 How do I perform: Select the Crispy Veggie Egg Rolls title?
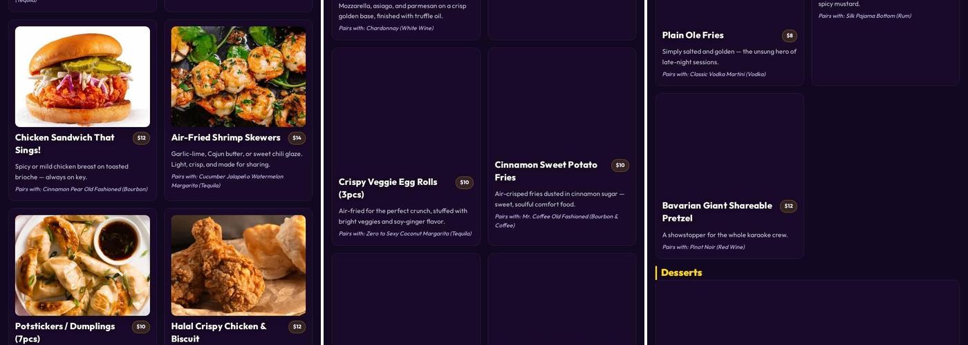[x=388, y=188]
